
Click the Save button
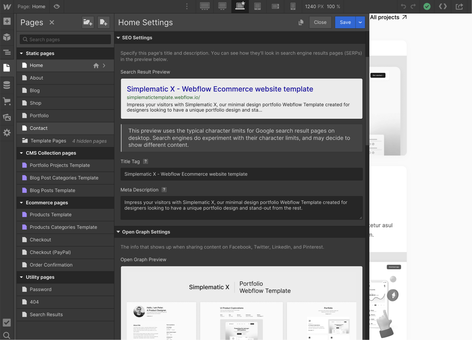click(x=345, y=22)
